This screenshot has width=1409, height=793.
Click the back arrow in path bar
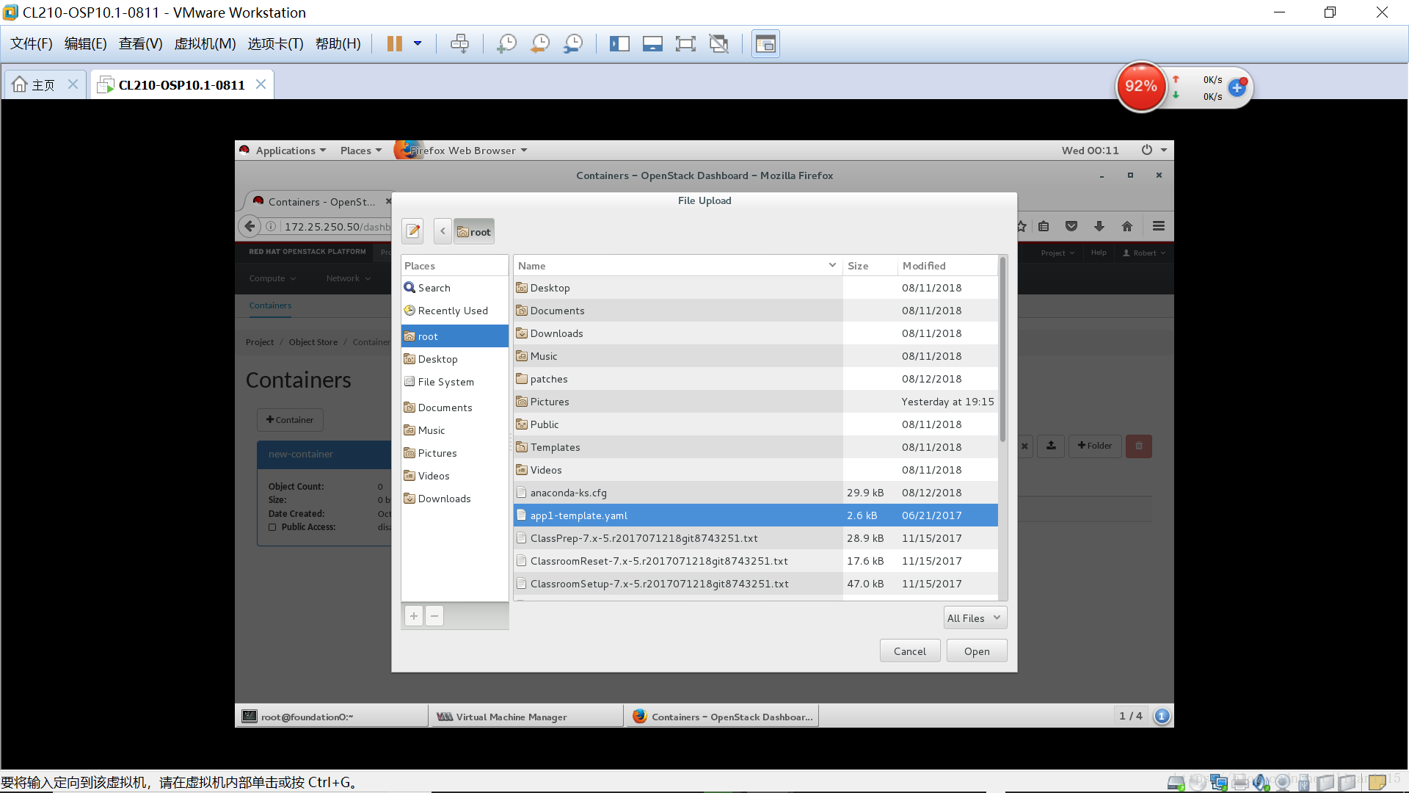(x=443, y=231)
